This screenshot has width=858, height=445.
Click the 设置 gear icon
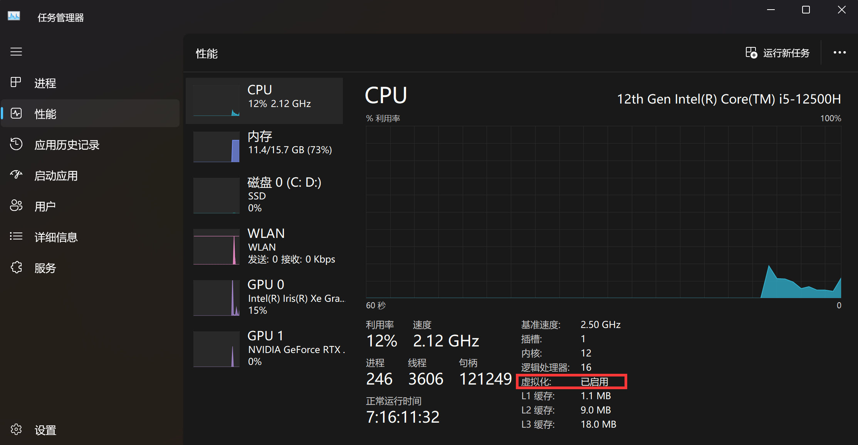click(16, 429)
